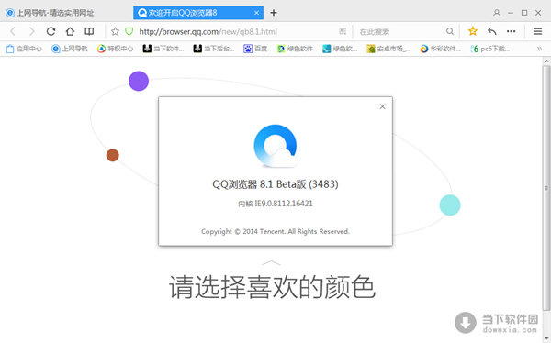Click the magnifier search icon
Screen dimensions: 551x343
point(450,31)
